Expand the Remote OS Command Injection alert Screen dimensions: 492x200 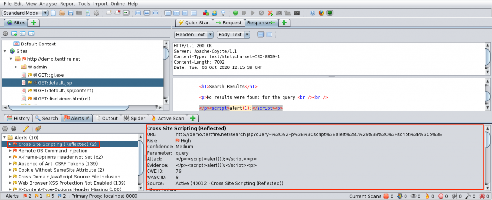coord(10,151)
